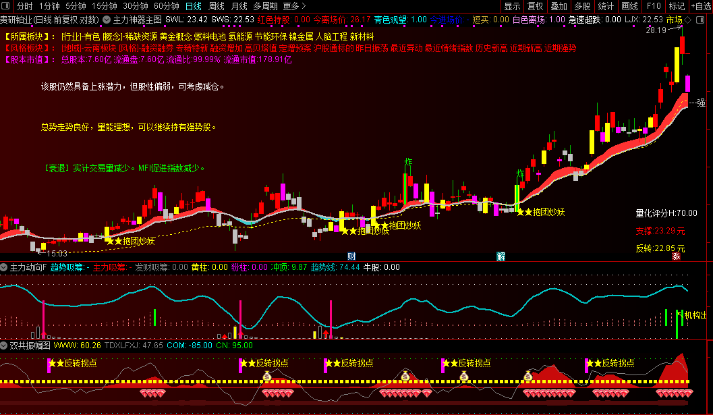Click the 涨 event marker badge
This screenshot has width=713, height=415.
click(676, 256)
